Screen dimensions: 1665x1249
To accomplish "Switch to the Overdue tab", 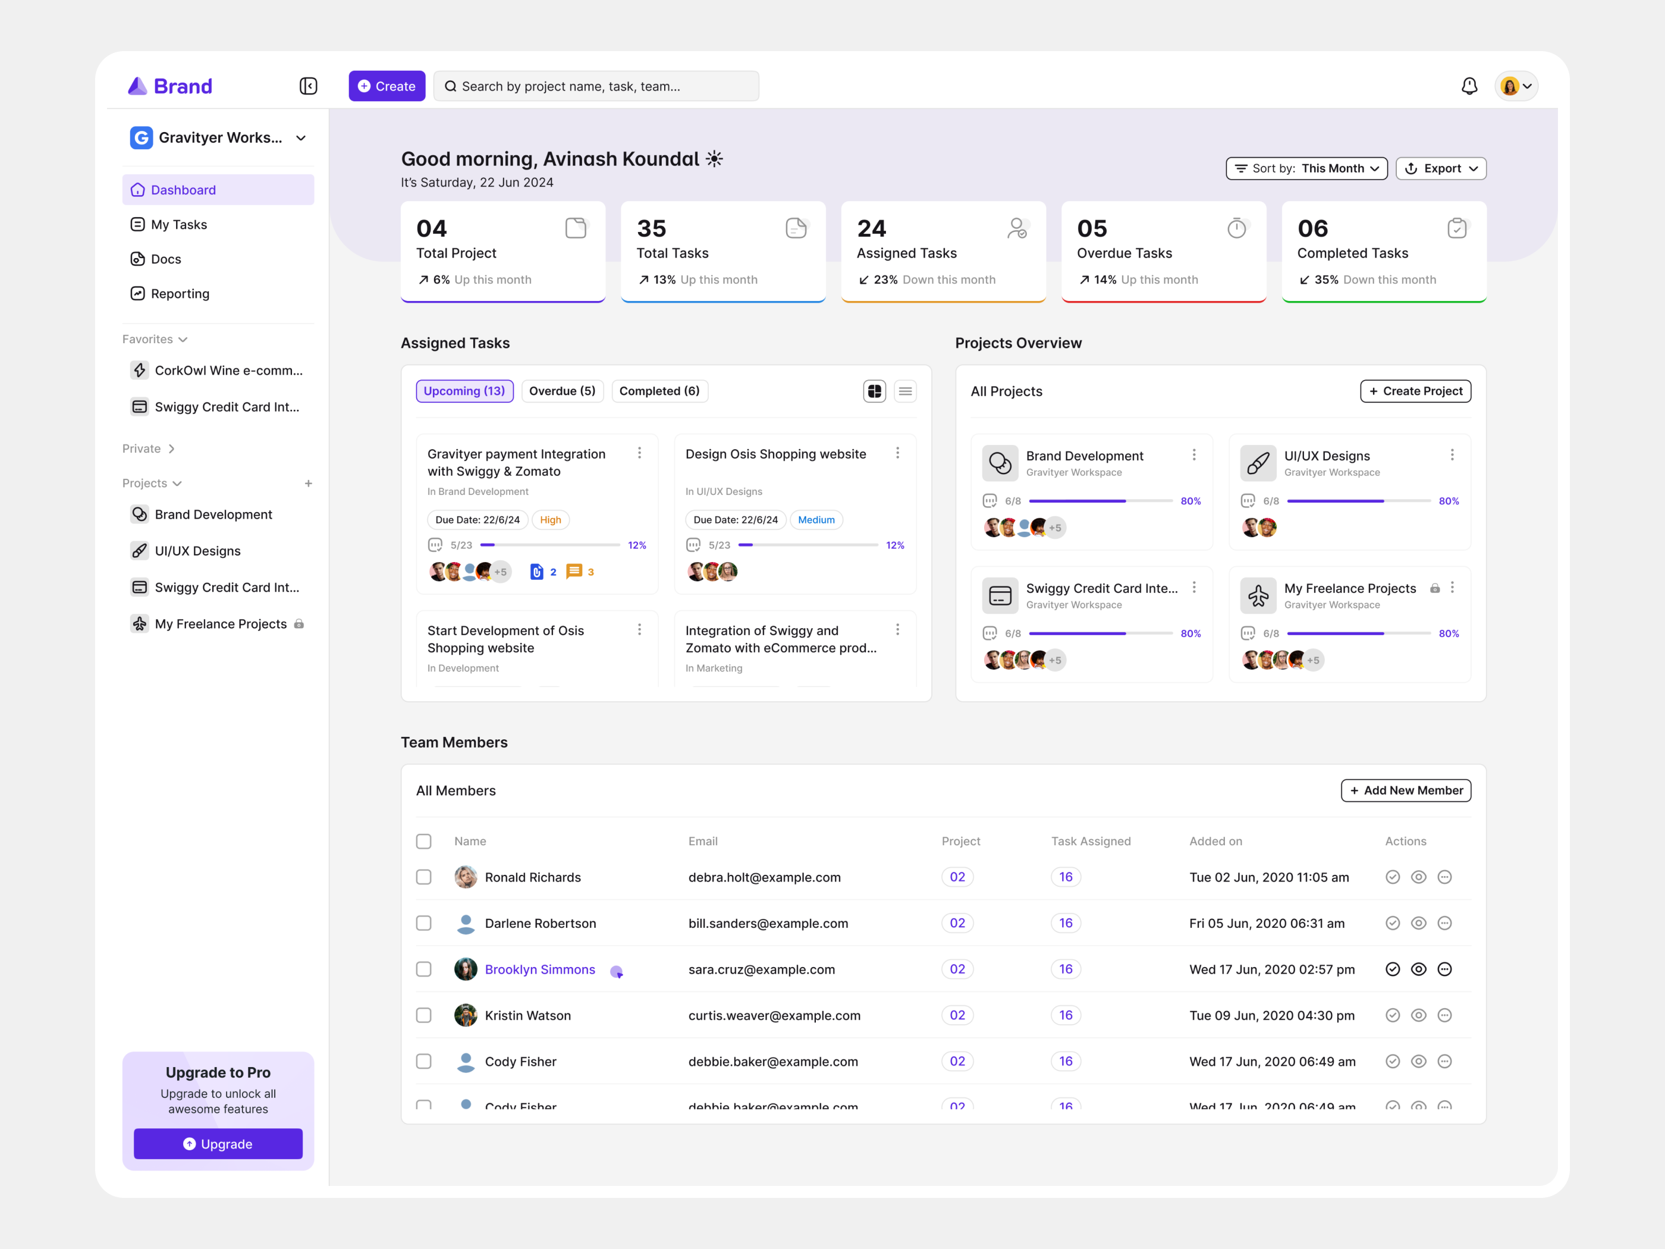I will (563, 391).
